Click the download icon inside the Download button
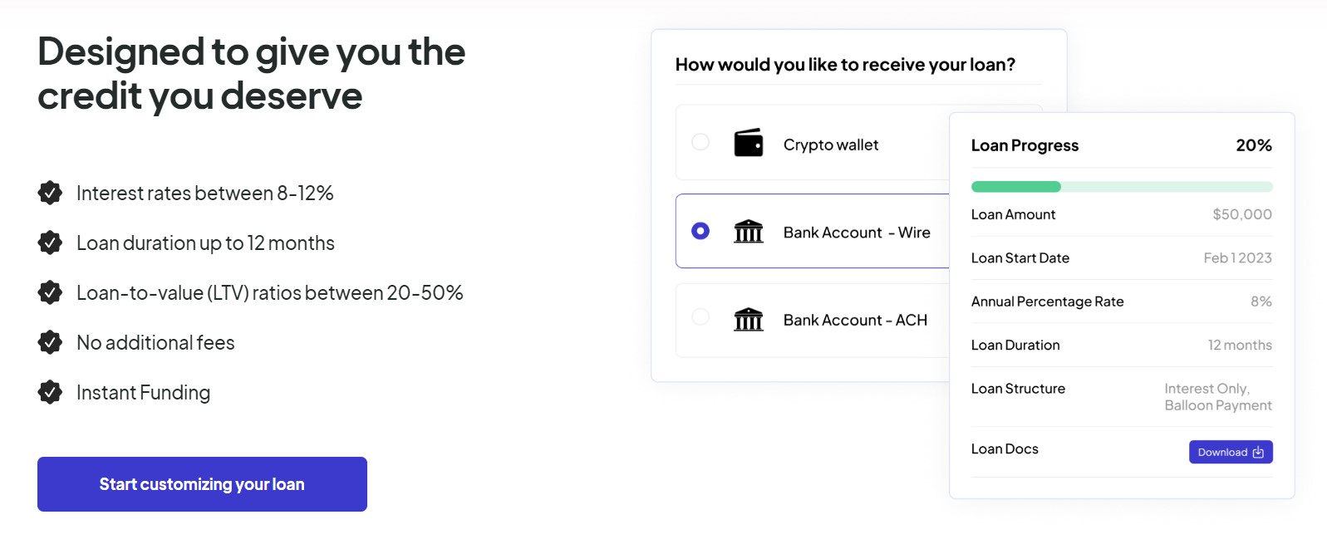Viewport: 1327px width, 549px height. 1257,452
